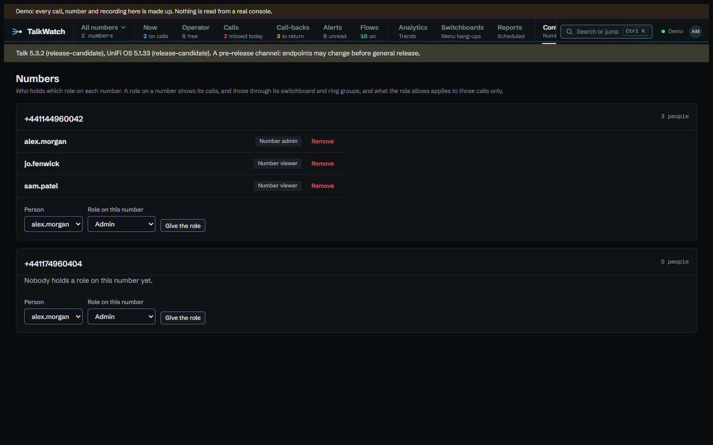The image size is (713, 445).
Task: View the Alerts tab
Action: click(335, 31)
